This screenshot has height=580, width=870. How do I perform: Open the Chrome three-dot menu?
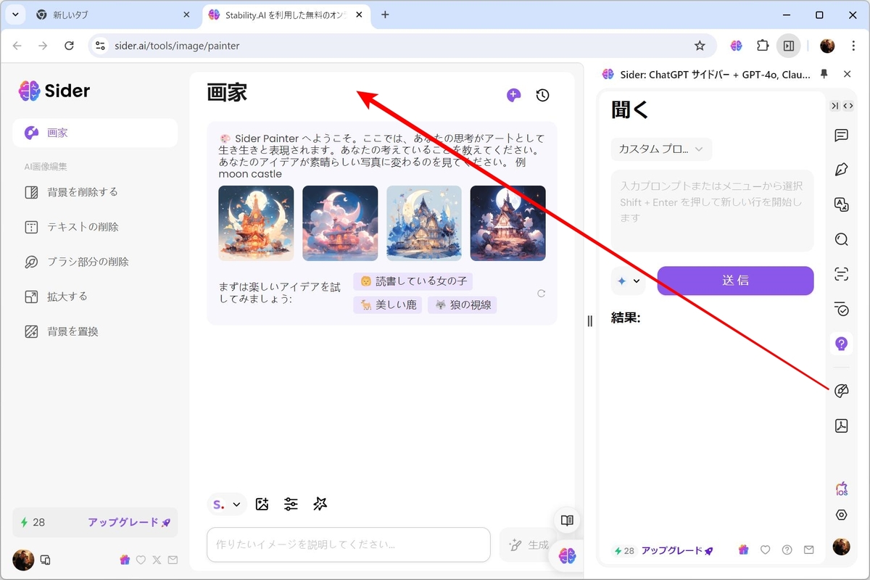(853, 46)
